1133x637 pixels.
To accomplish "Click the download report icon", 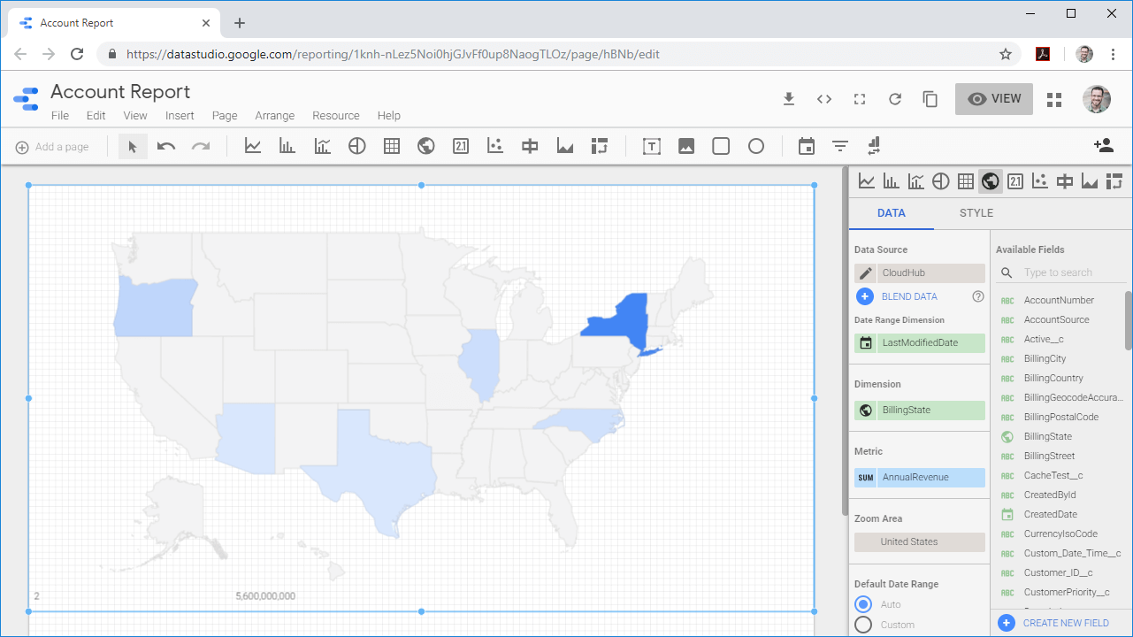I will tap(789, 99).
